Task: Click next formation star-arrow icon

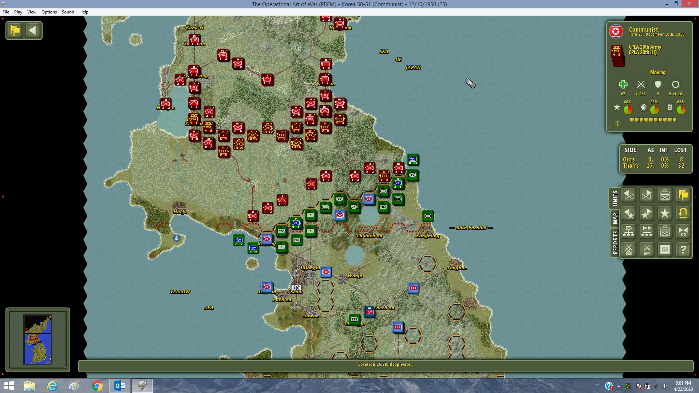Action: click(647, 214)
